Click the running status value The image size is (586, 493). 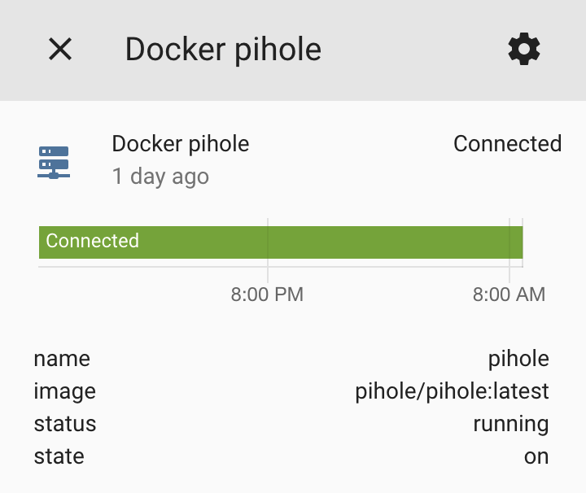coord(510,424)
